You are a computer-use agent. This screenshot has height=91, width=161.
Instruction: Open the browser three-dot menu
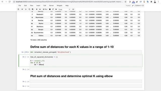pos(158,2)
